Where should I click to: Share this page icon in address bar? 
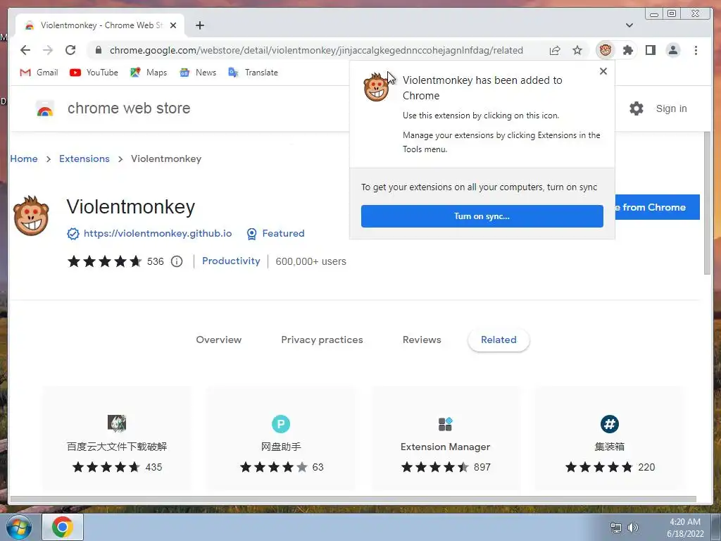[x=555, y=50]
